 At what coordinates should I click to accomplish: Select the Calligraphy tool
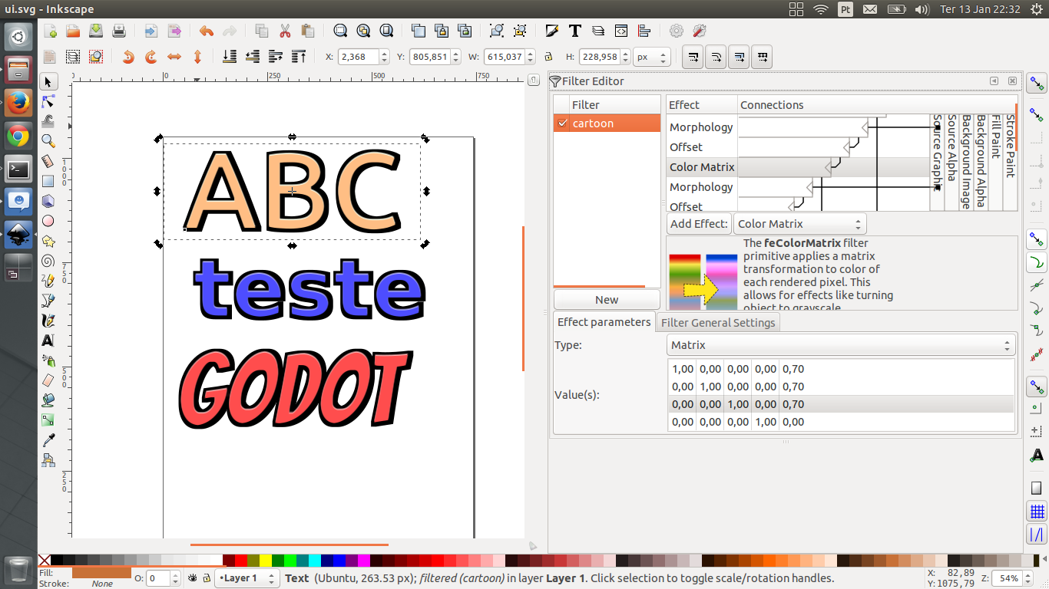tap(48, 321)
